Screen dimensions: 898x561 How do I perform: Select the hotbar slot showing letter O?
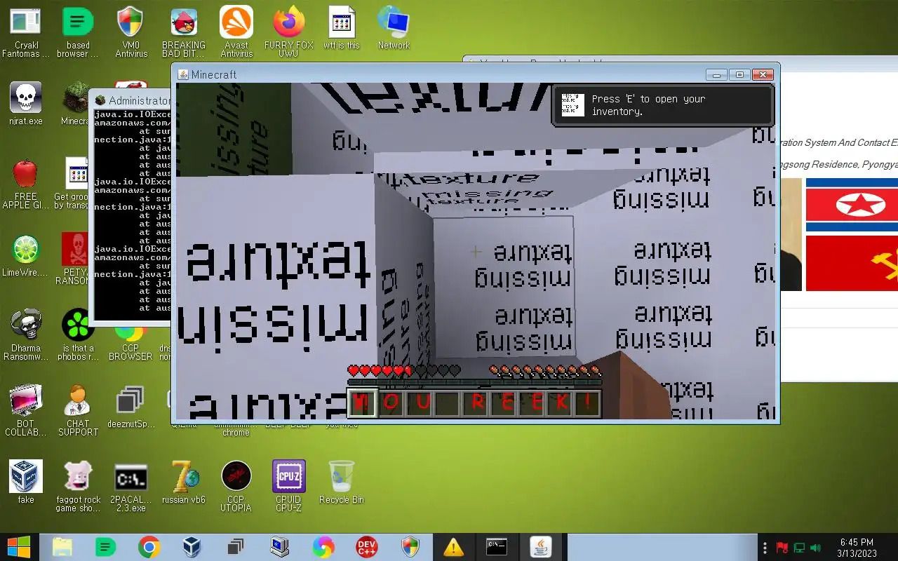click(x=391, y=403)
